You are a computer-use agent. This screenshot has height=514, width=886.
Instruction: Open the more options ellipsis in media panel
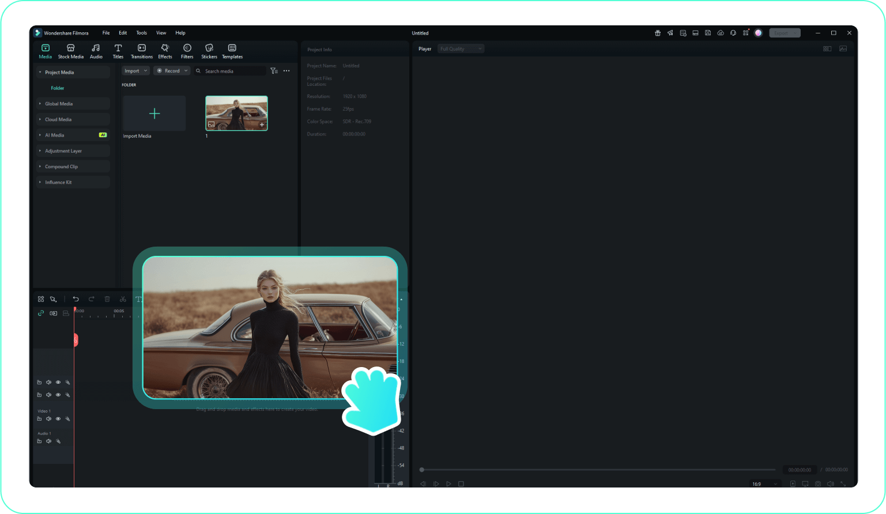tap(286, 71)
